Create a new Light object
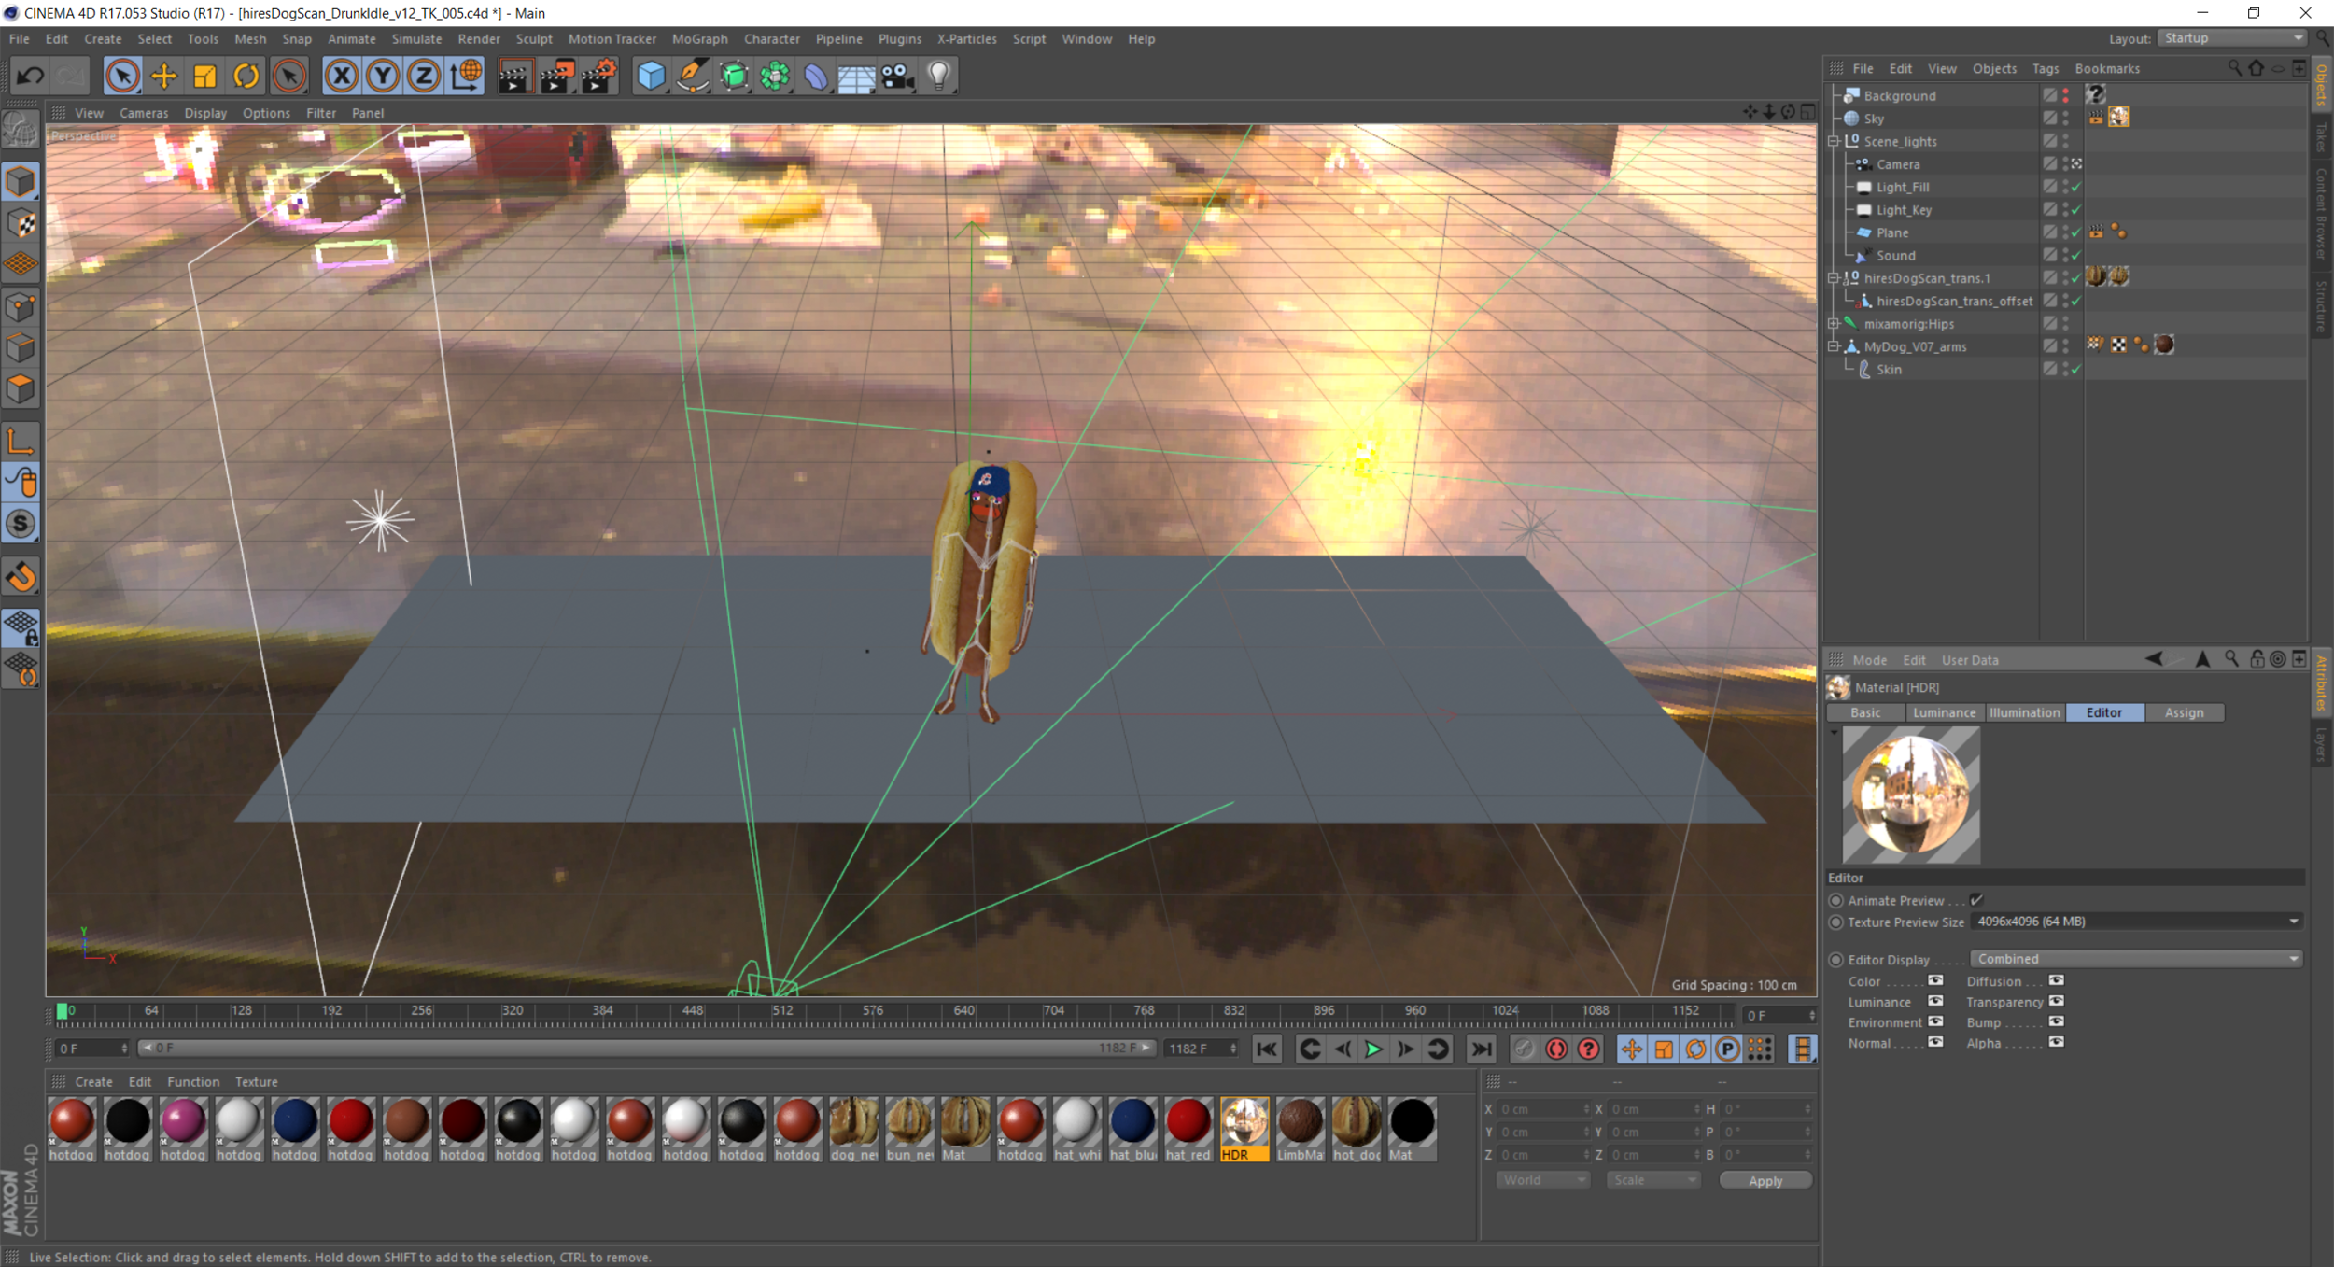This screenshot has height=1267, width=2334. pos(937,75)
